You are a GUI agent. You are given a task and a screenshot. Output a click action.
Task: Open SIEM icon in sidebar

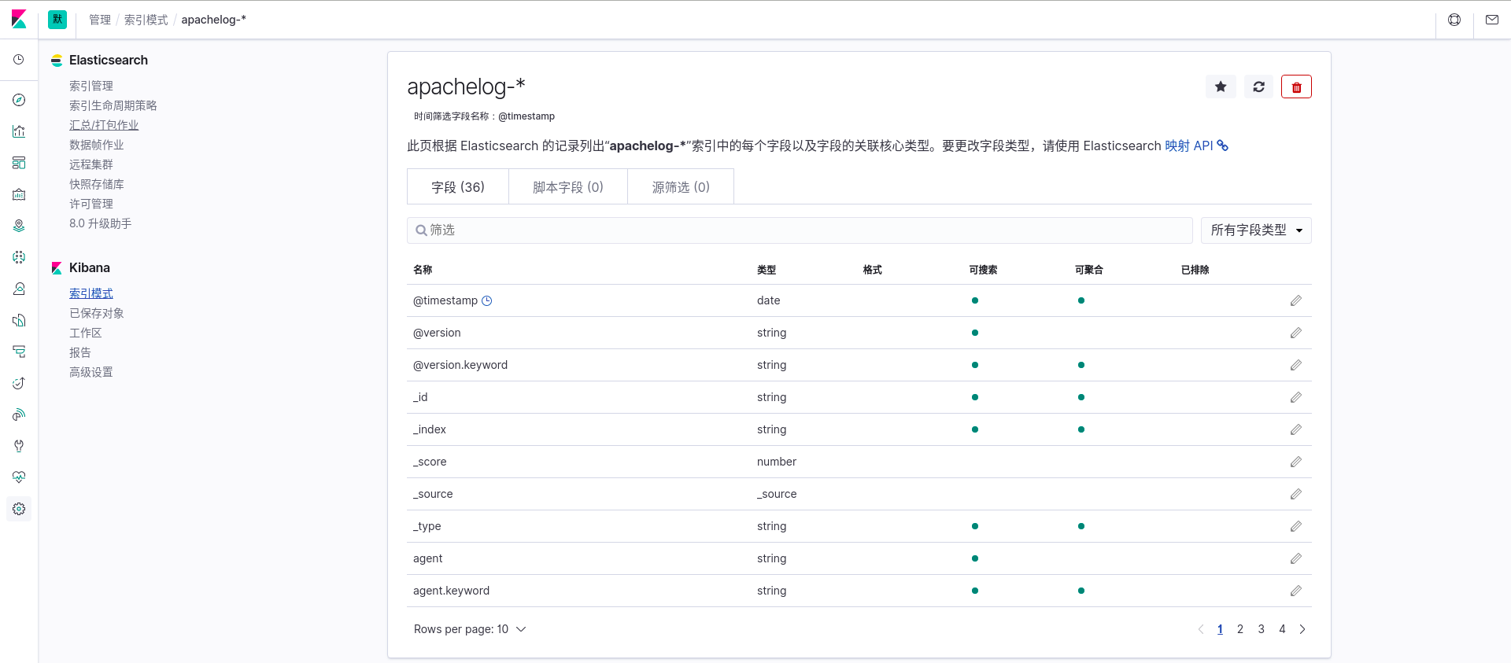(x=19, y=414)
